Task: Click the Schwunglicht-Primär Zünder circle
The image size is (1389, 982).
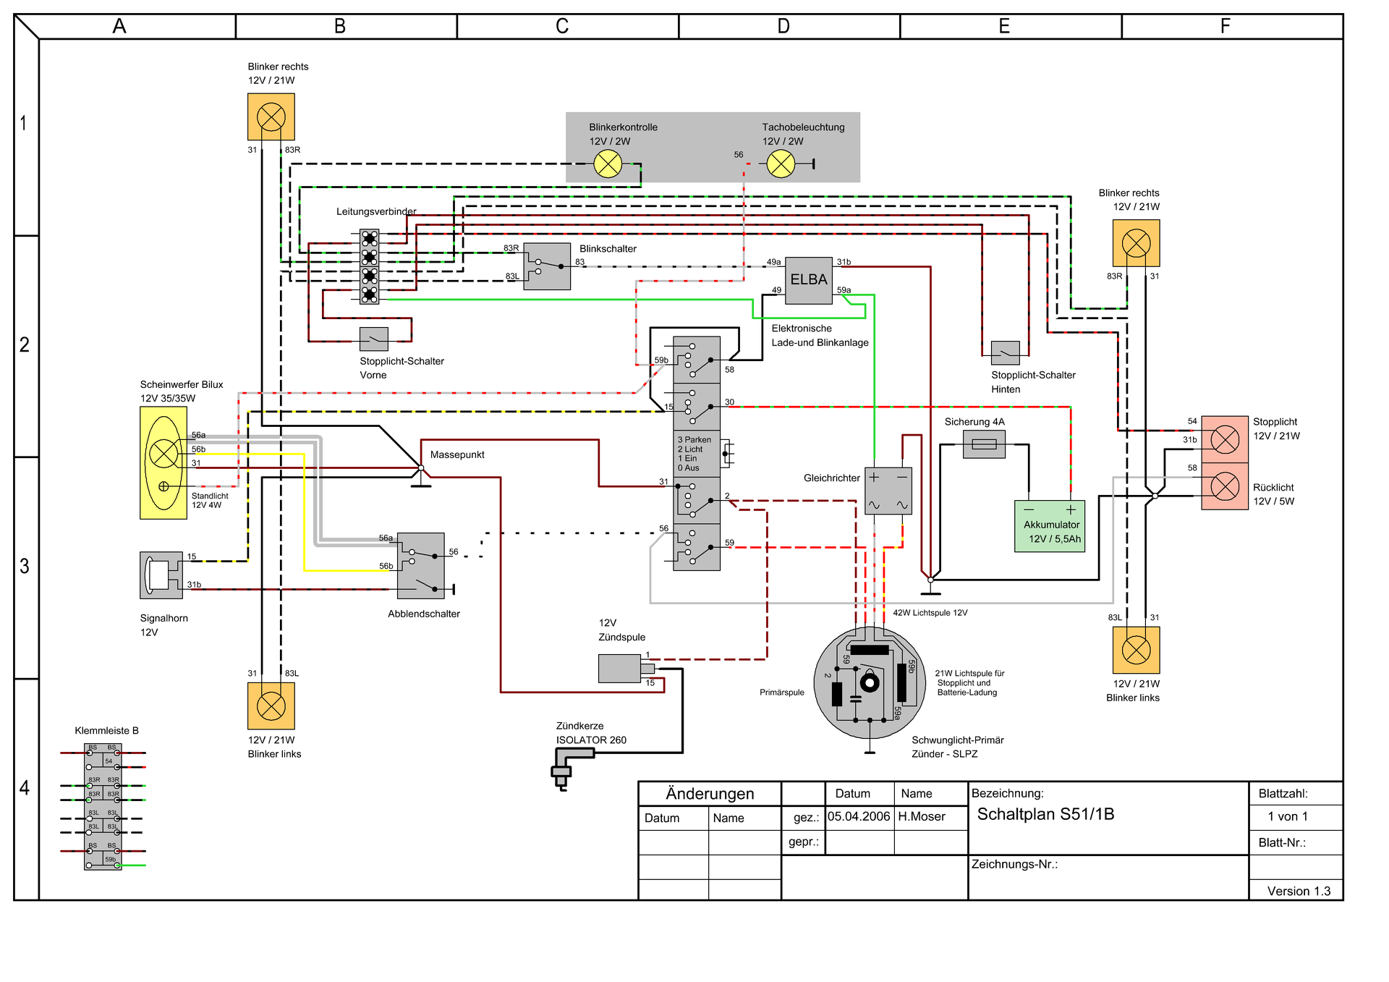Action: click(870, 683)
